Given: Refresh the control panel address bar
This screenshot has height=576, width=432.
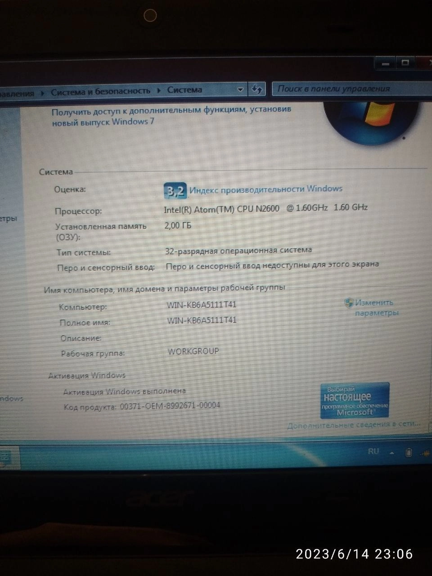Looking at the screenshot, I should tap(257, 89).
